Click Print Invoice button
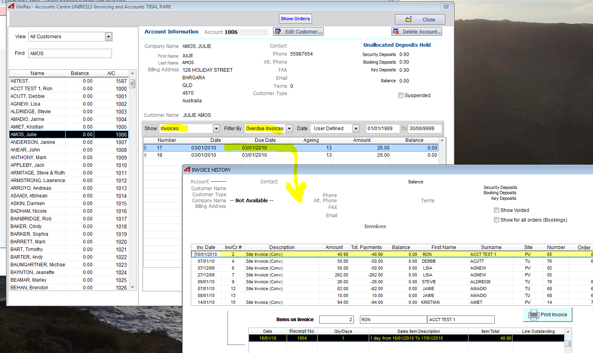 [548, 315]
